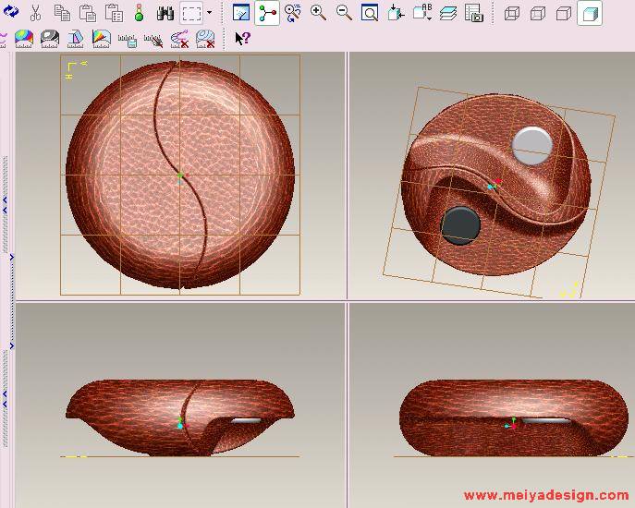Click the rainbow curvature analysis icon
The height and width of the screenshot is (508, 635).
click(24, 40)
